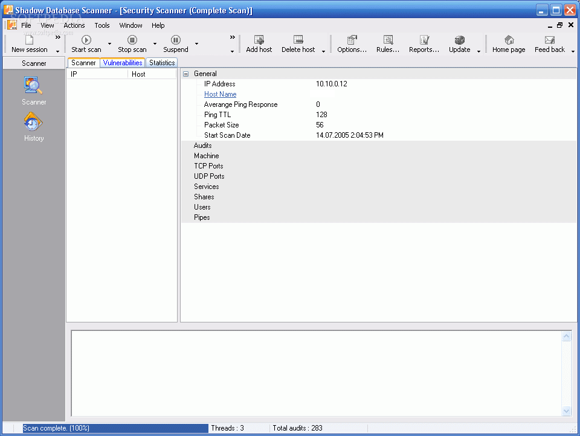The height and width of the screenshot is (436, 580).
Task: Select the Start Scan Date value
Action: 350,135
